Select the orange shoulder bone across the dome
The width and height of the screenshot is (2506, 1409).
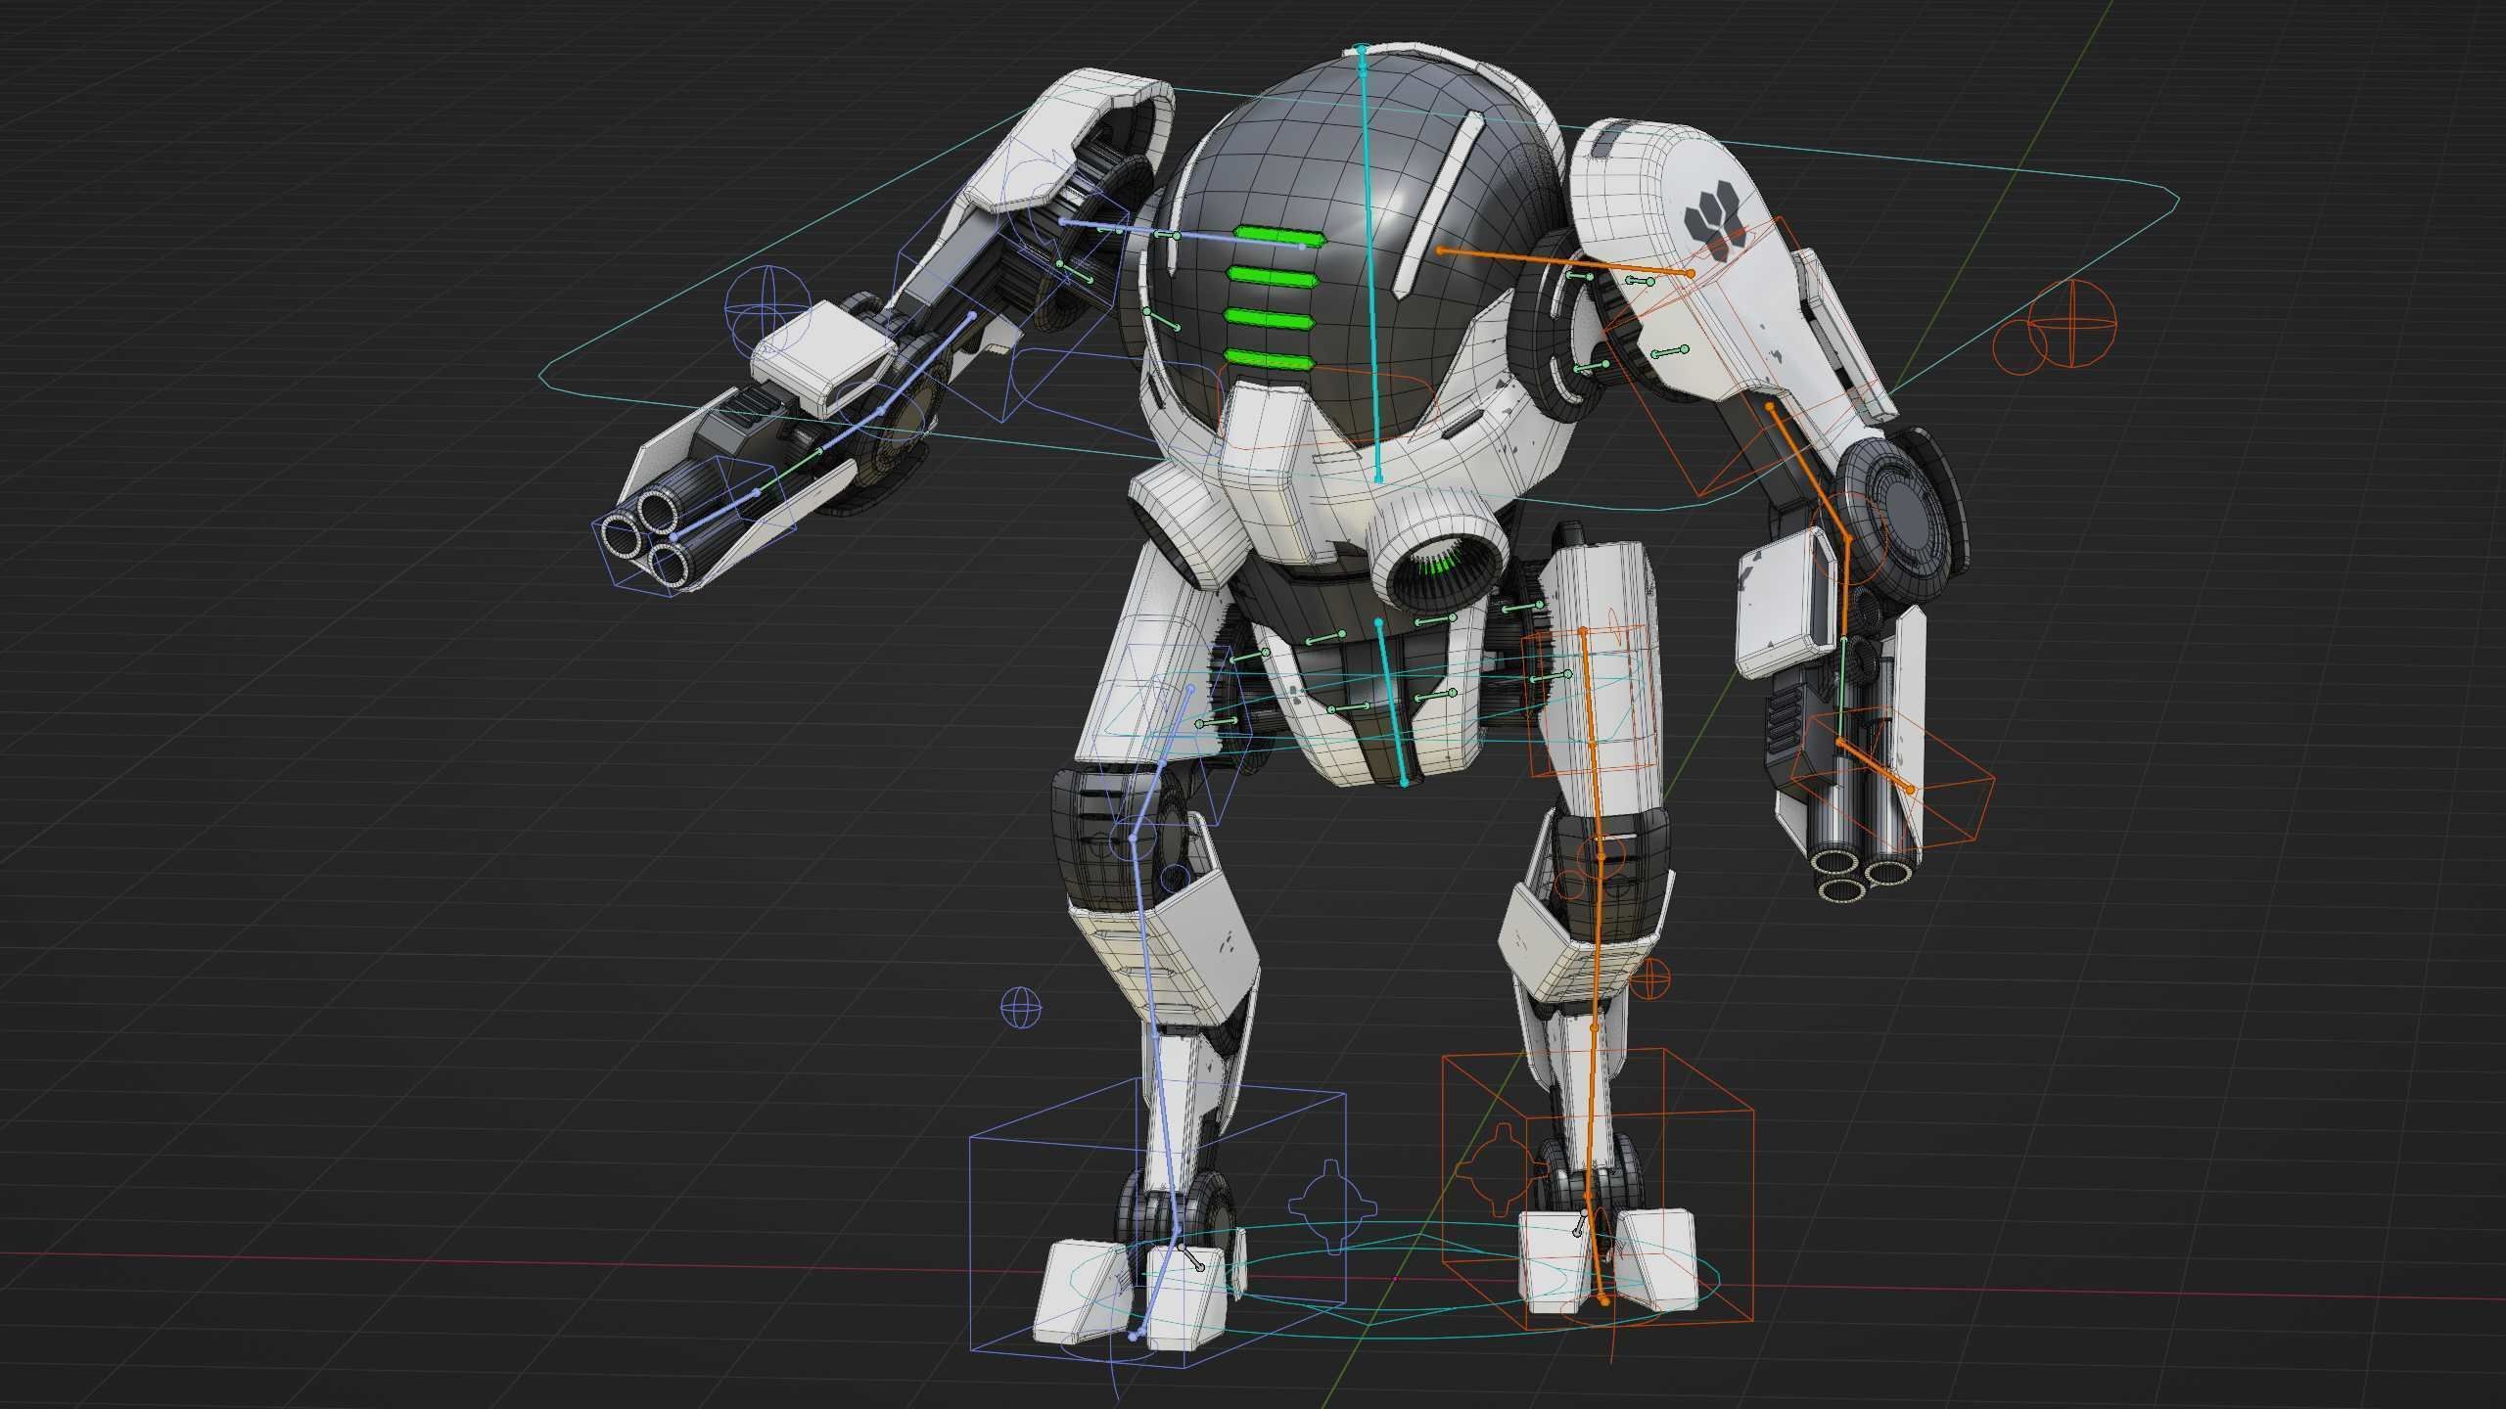(x=1566, y=262)
